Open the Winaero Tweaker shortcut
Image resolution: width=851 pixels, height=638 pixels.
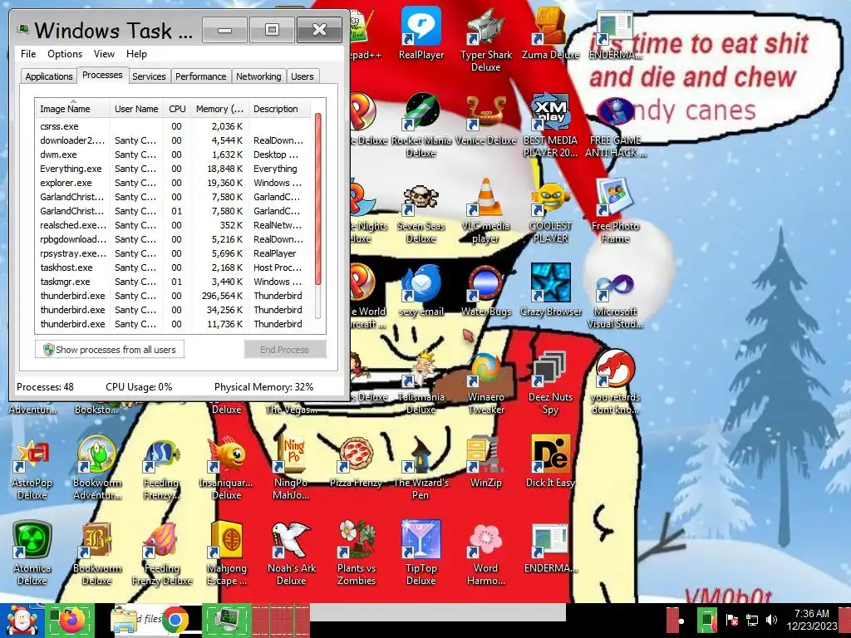tap(485, 382)
